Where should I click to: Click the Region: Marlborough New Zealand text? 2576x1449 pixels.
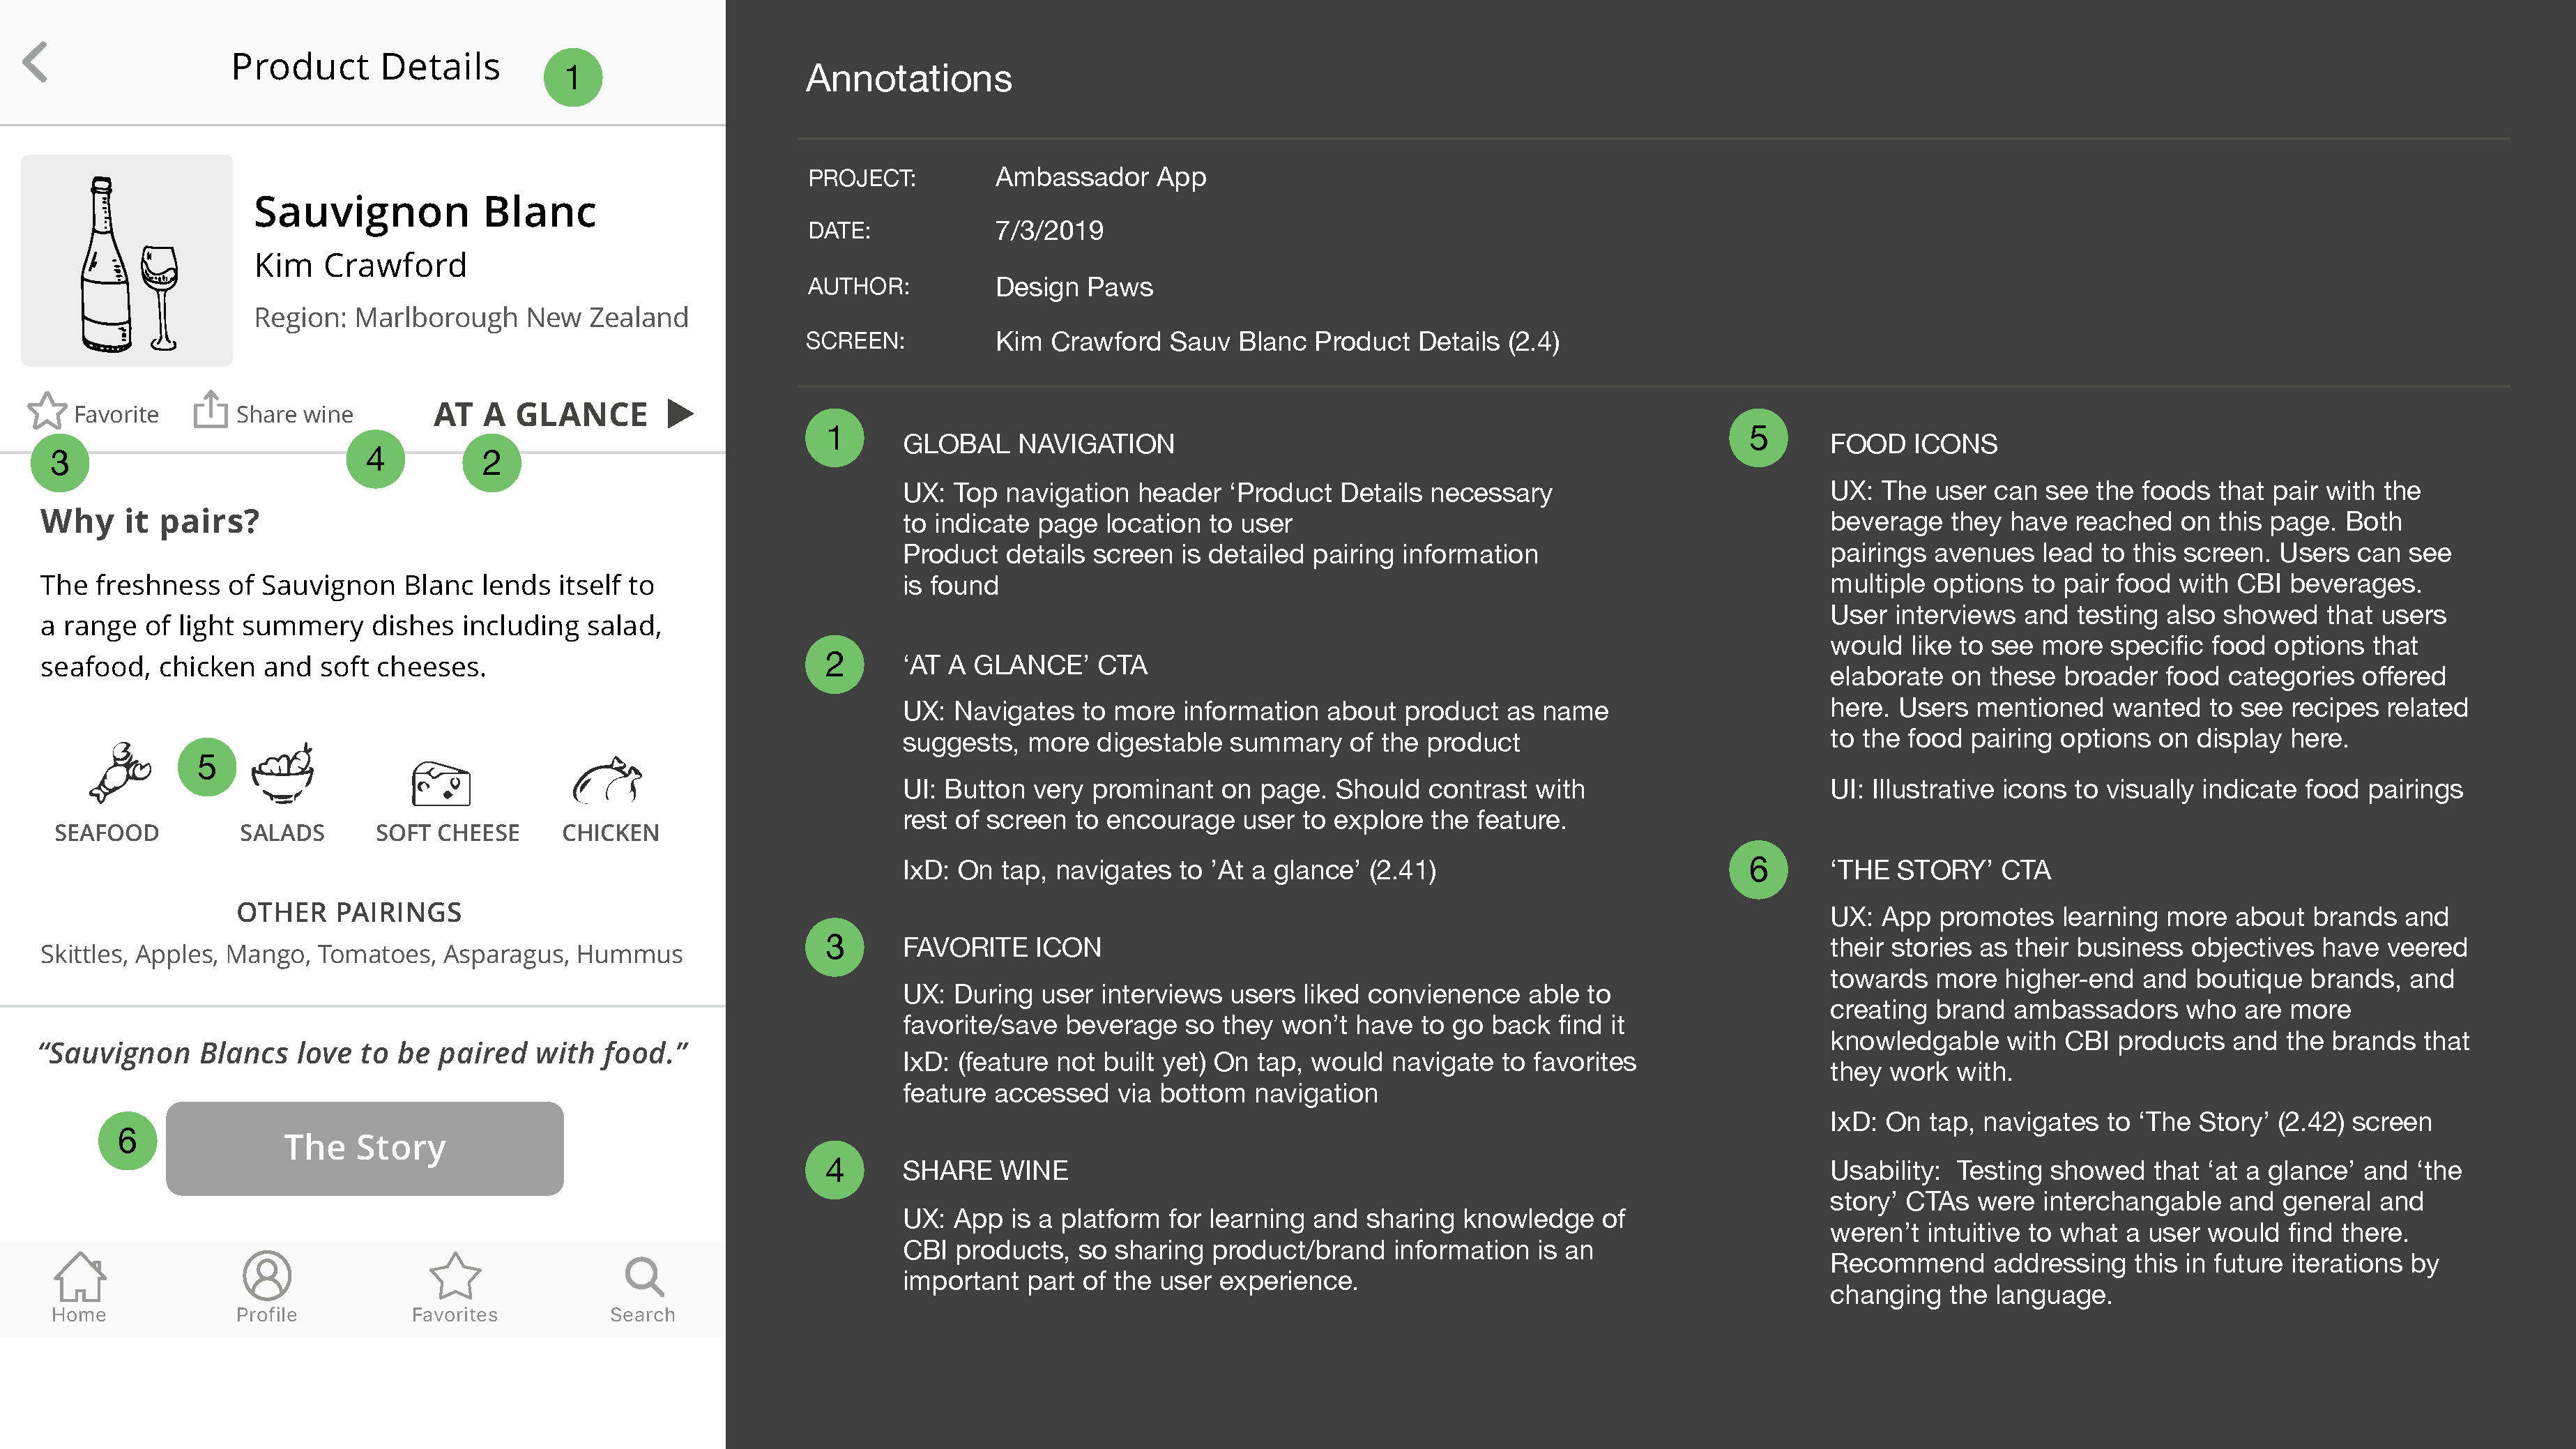[x=471, y=317]
